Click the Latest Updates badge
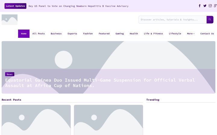 15,6
